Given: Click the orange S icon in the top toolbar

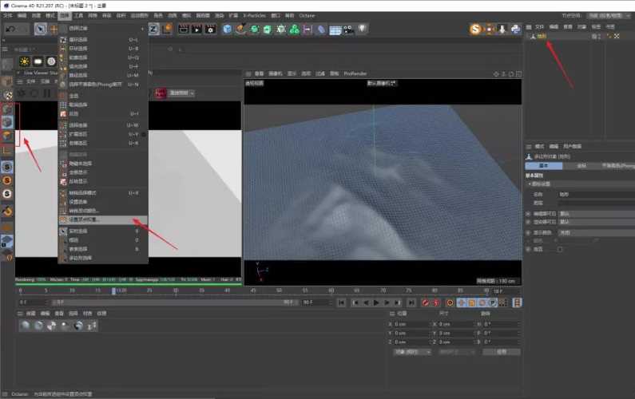Looking at the screenshot, I should [x=475, y=30].
